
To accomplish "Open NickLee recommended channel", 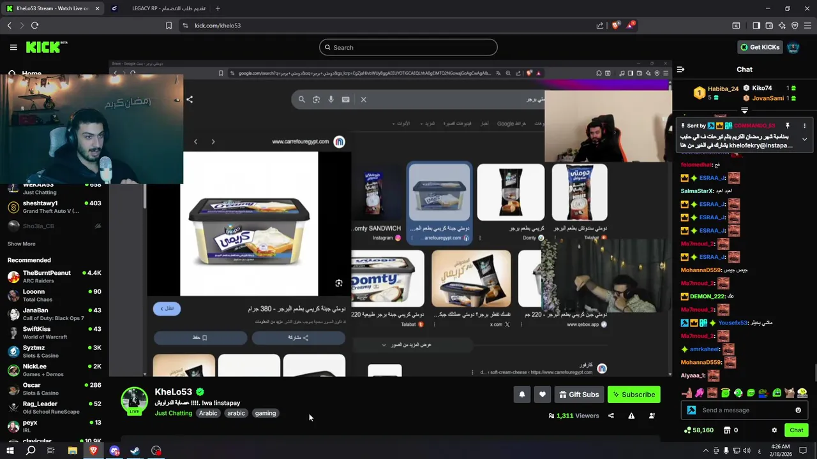I will click(54, 370).
